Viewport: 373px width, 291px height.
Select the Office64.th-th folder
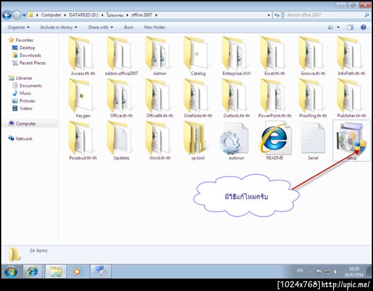click(159, 99)
